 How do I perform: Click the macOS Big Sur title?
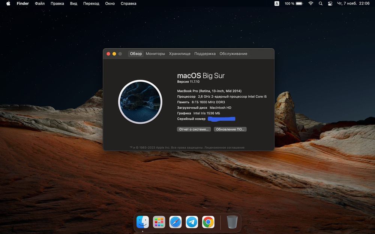[x=201, y=76]
